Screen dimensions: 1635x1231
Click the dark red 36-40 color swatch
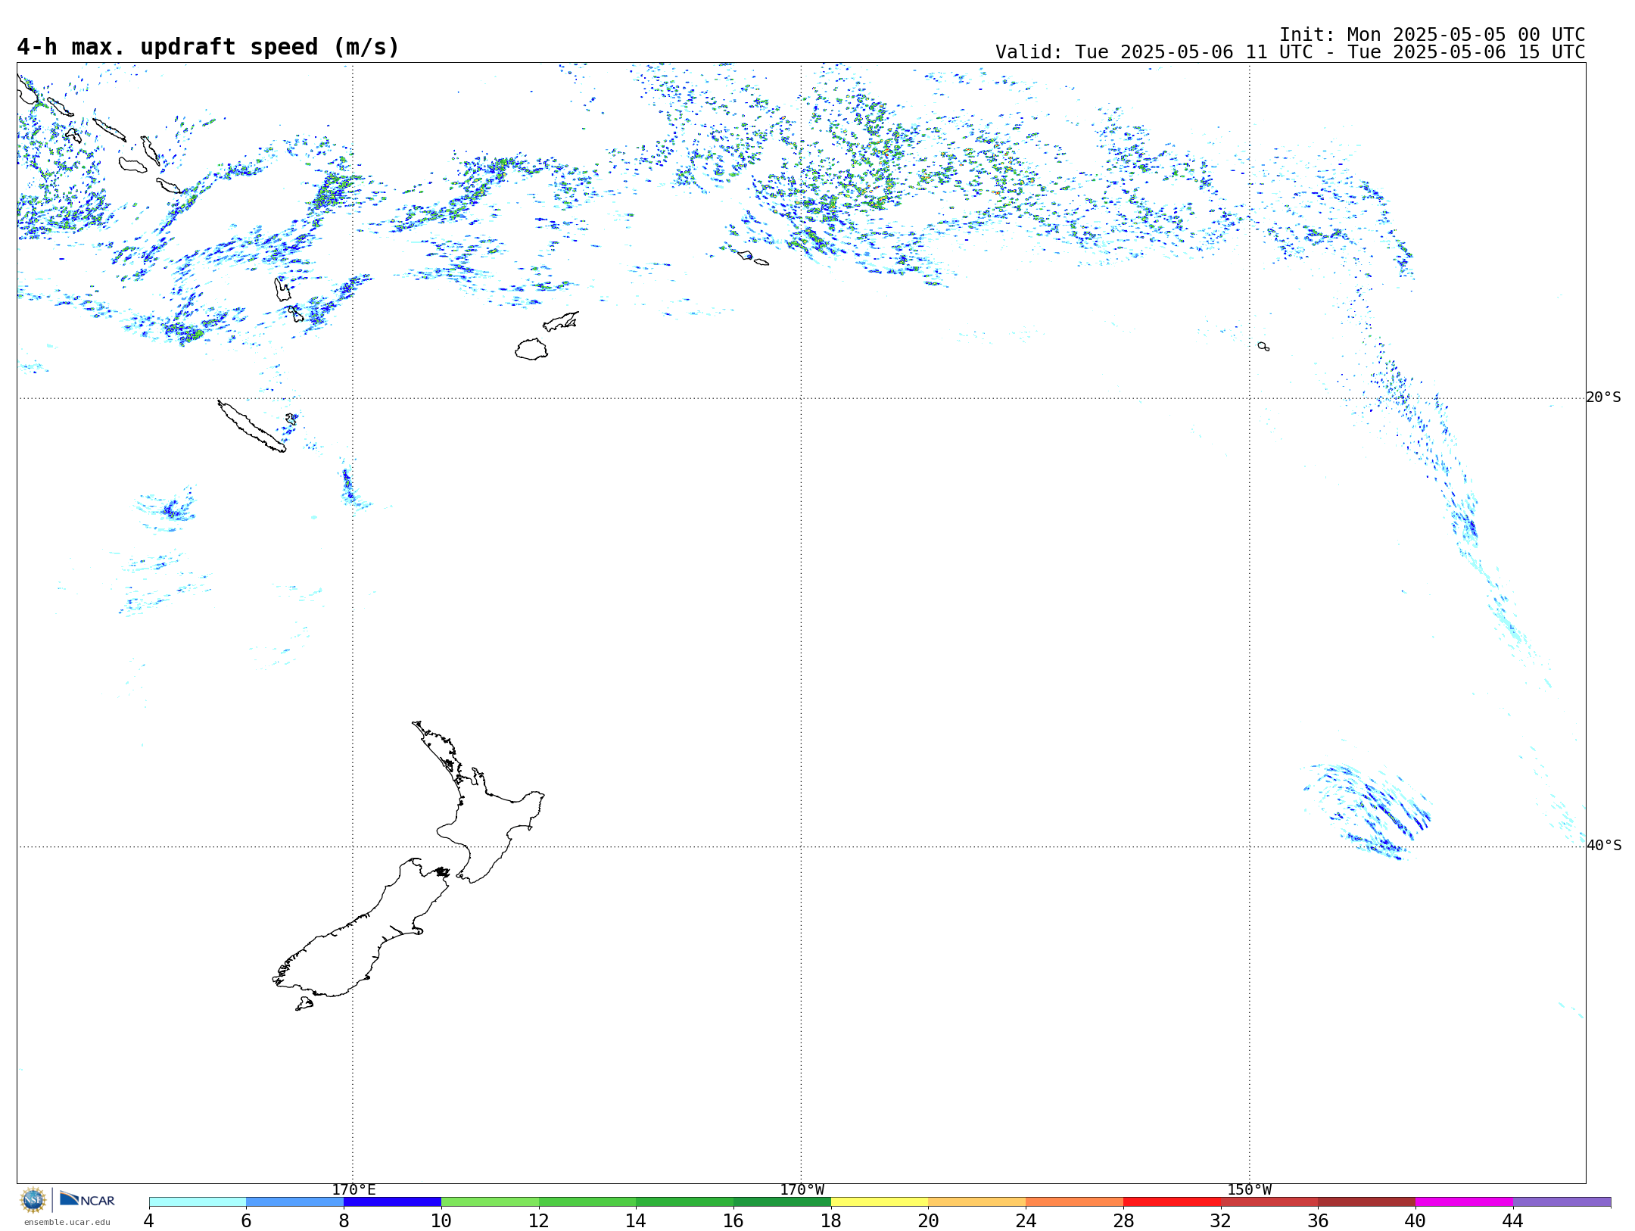tap(1367, 1202)
